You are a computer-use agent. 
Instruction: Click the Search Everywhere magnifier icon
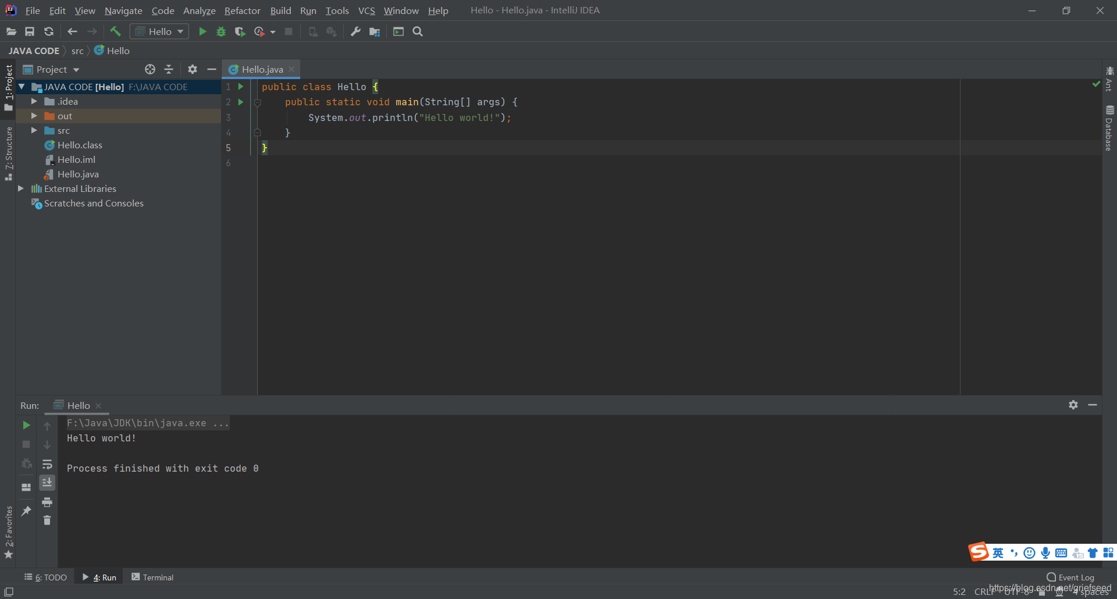[x=418, y=31]
